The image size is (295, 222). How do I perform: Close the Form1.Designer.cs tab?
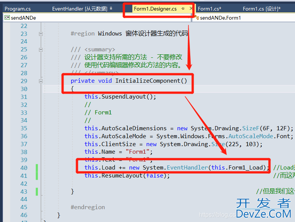pos(191,8)
